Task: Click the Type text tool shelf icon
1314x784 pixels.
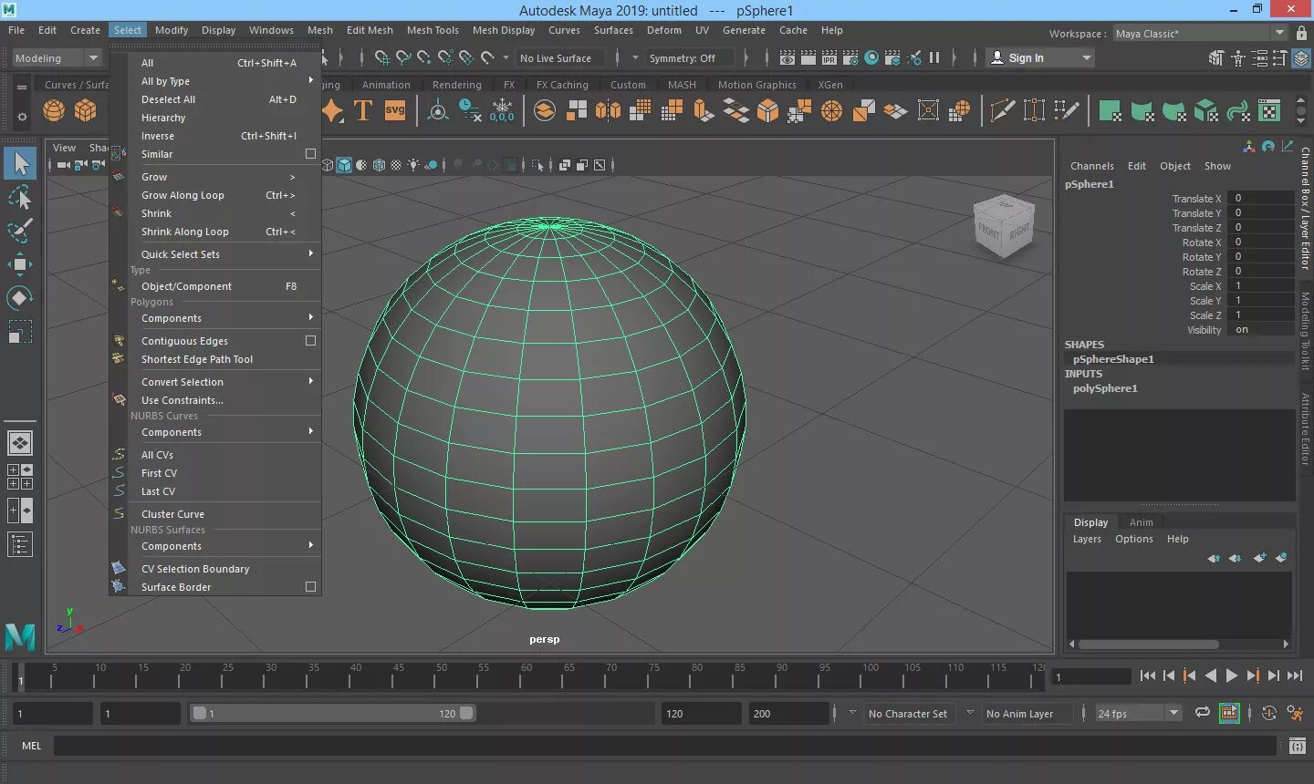Action: [x=363, y=111]
